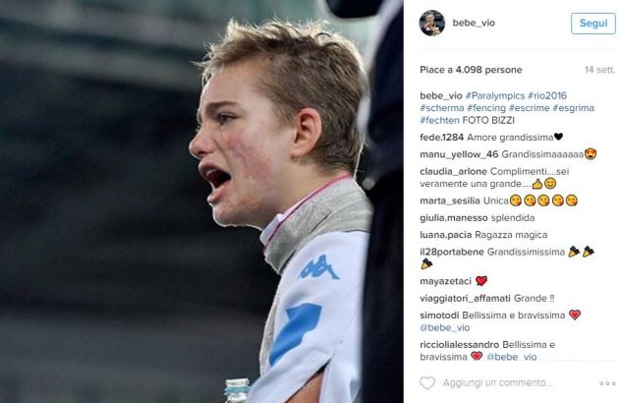Open the 14 sett. post date
The height and width of the screenshot is (403, 619).
[599, 70]
